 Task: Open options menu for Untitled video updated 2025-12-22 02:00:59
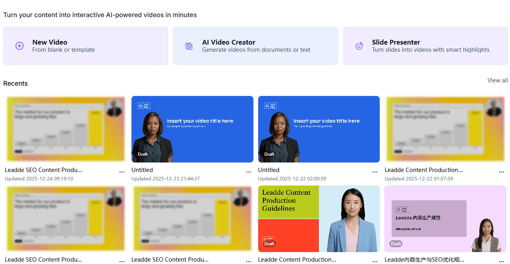tap(375, 172)
